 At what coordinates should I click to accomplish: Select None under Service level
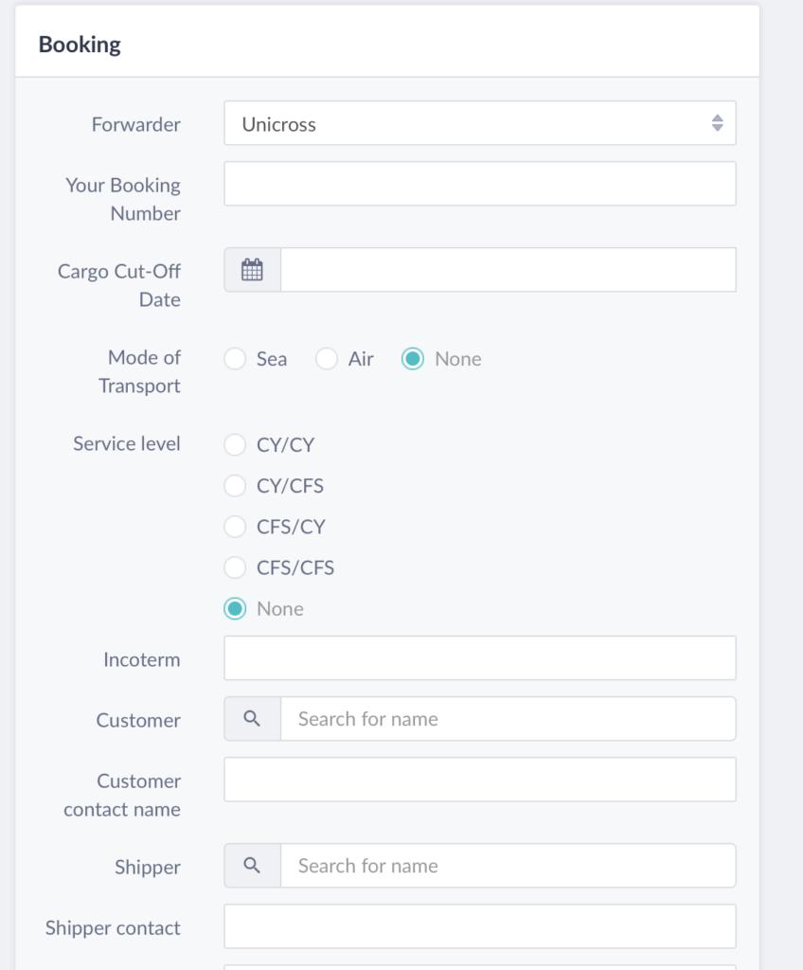tap(235, 609)
